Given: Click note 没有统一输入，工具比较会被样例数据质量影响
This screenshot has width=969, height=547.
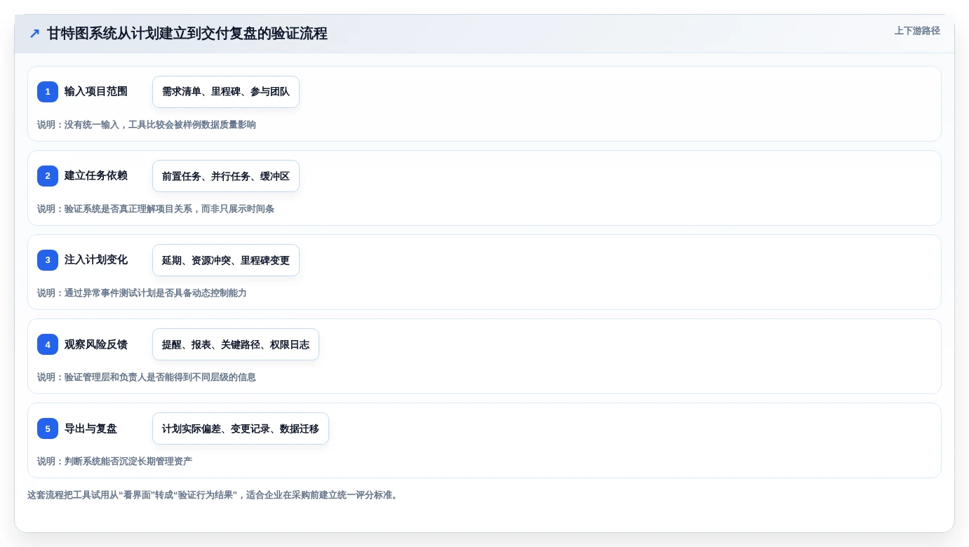Looking at the screenshot, I should (x=147, y=125).
